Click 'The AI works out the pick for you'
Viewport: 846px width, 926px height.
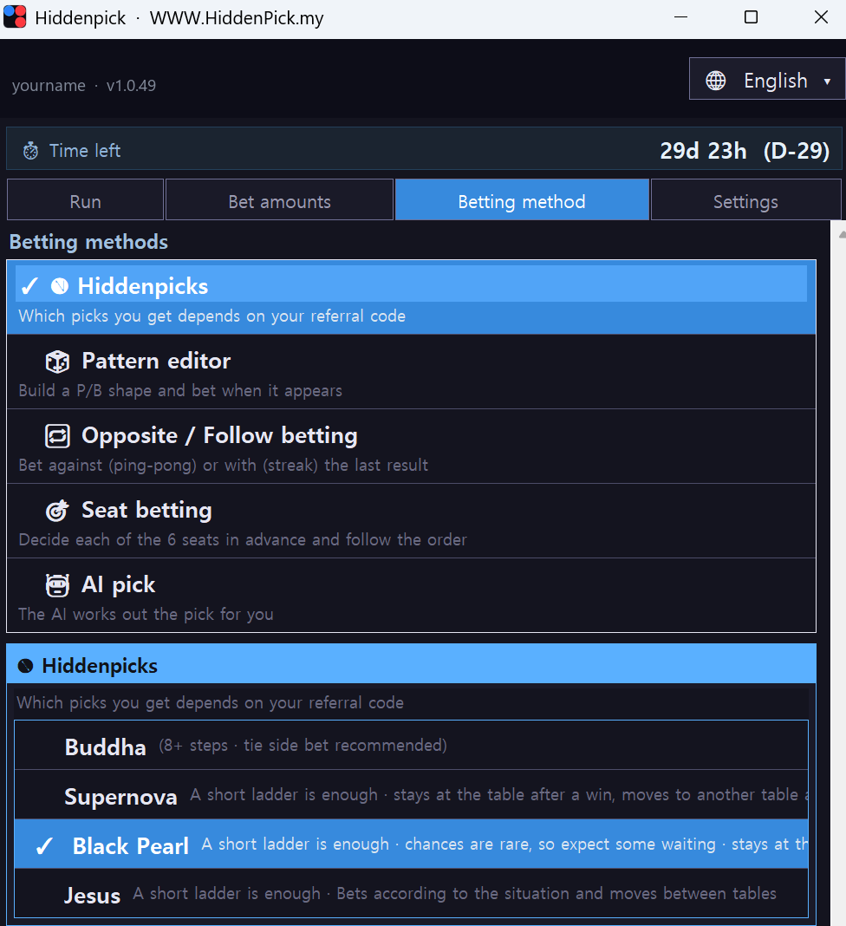pyautogui.click(x=146, y=614)
